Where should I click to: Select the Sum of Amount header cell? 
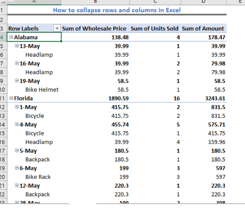click(x=203, y=28)
